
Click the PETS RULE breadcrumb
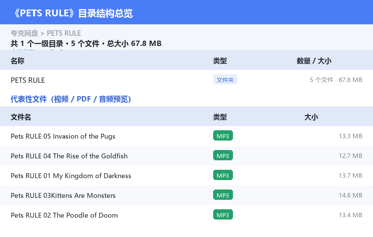[64, 33]
